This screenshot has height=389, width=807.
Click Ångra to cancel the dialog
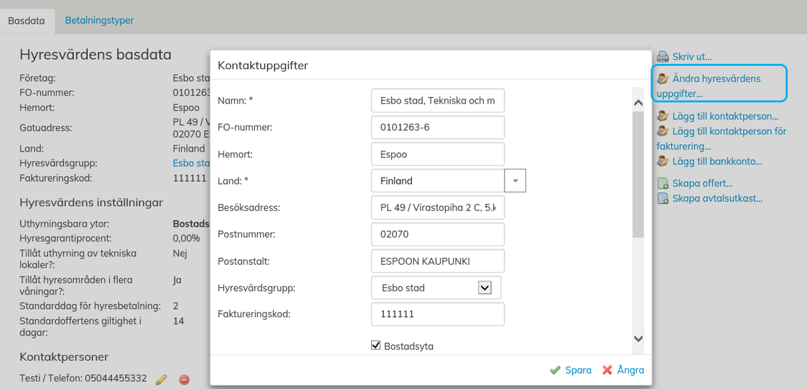[x=623, y=370]
